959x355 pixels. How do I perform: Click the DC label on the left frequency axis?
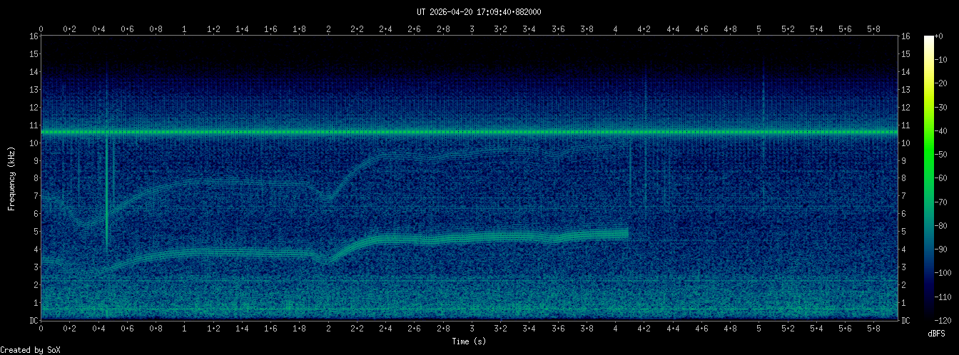(34, 320)
